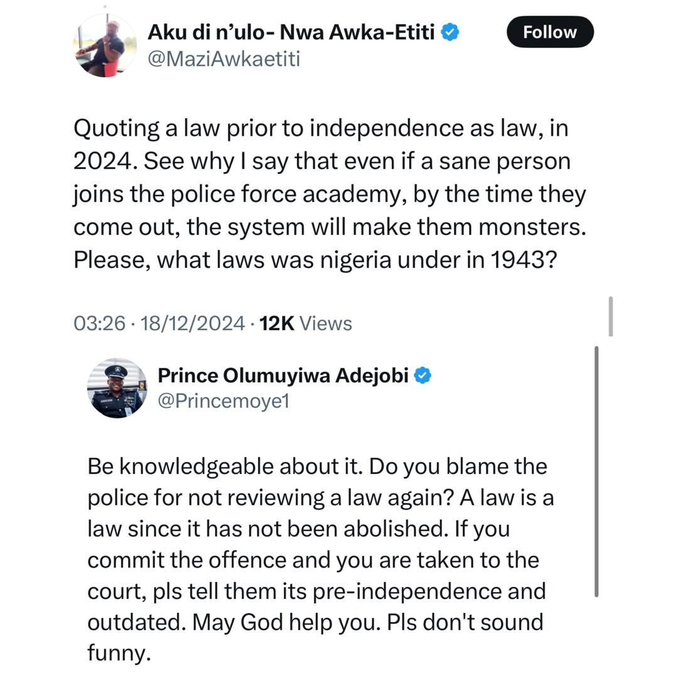Open Prince Olumuyiwa Adejobi's police avatar
The width and height of the screenshot is (678, 678).
[x=117, y=388]
